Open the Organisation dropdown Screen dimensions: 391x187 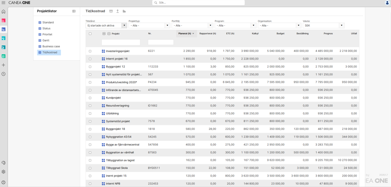pos(280,25)
